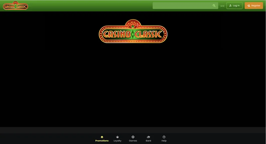Go to the Loyalty tab
The image size is (266, 144).
(117, 139)
